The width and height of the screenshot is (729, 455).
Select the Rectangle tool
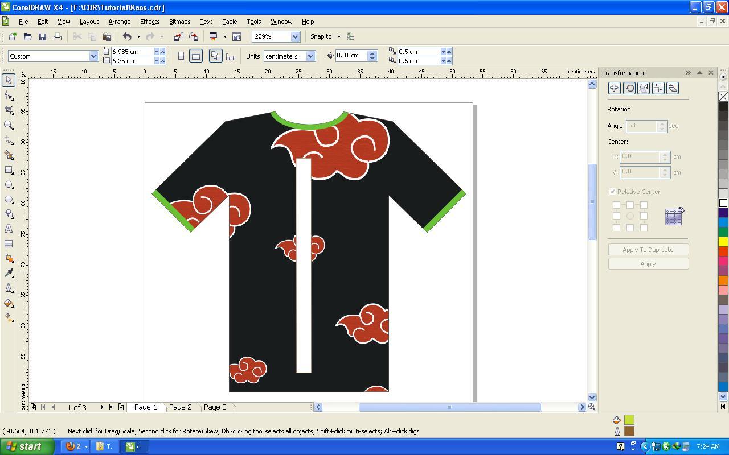point(9,169)
